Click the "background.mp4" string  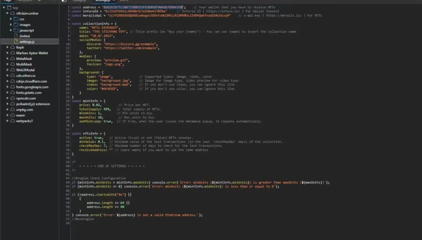click(115, 84)
